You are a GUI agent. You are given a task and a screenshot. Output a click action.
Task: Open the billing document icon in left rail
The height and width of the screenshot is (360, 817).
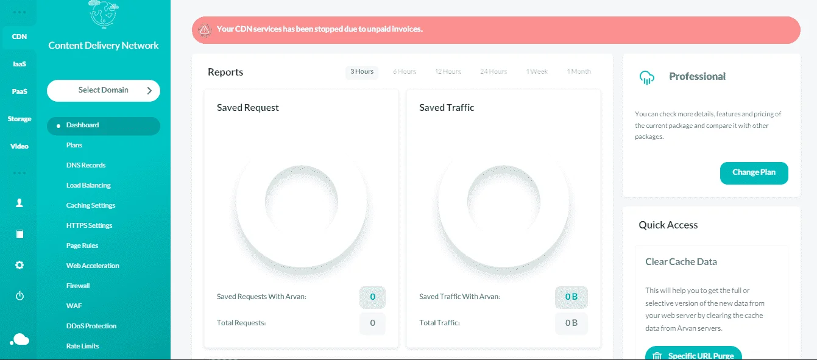(19, 234)
